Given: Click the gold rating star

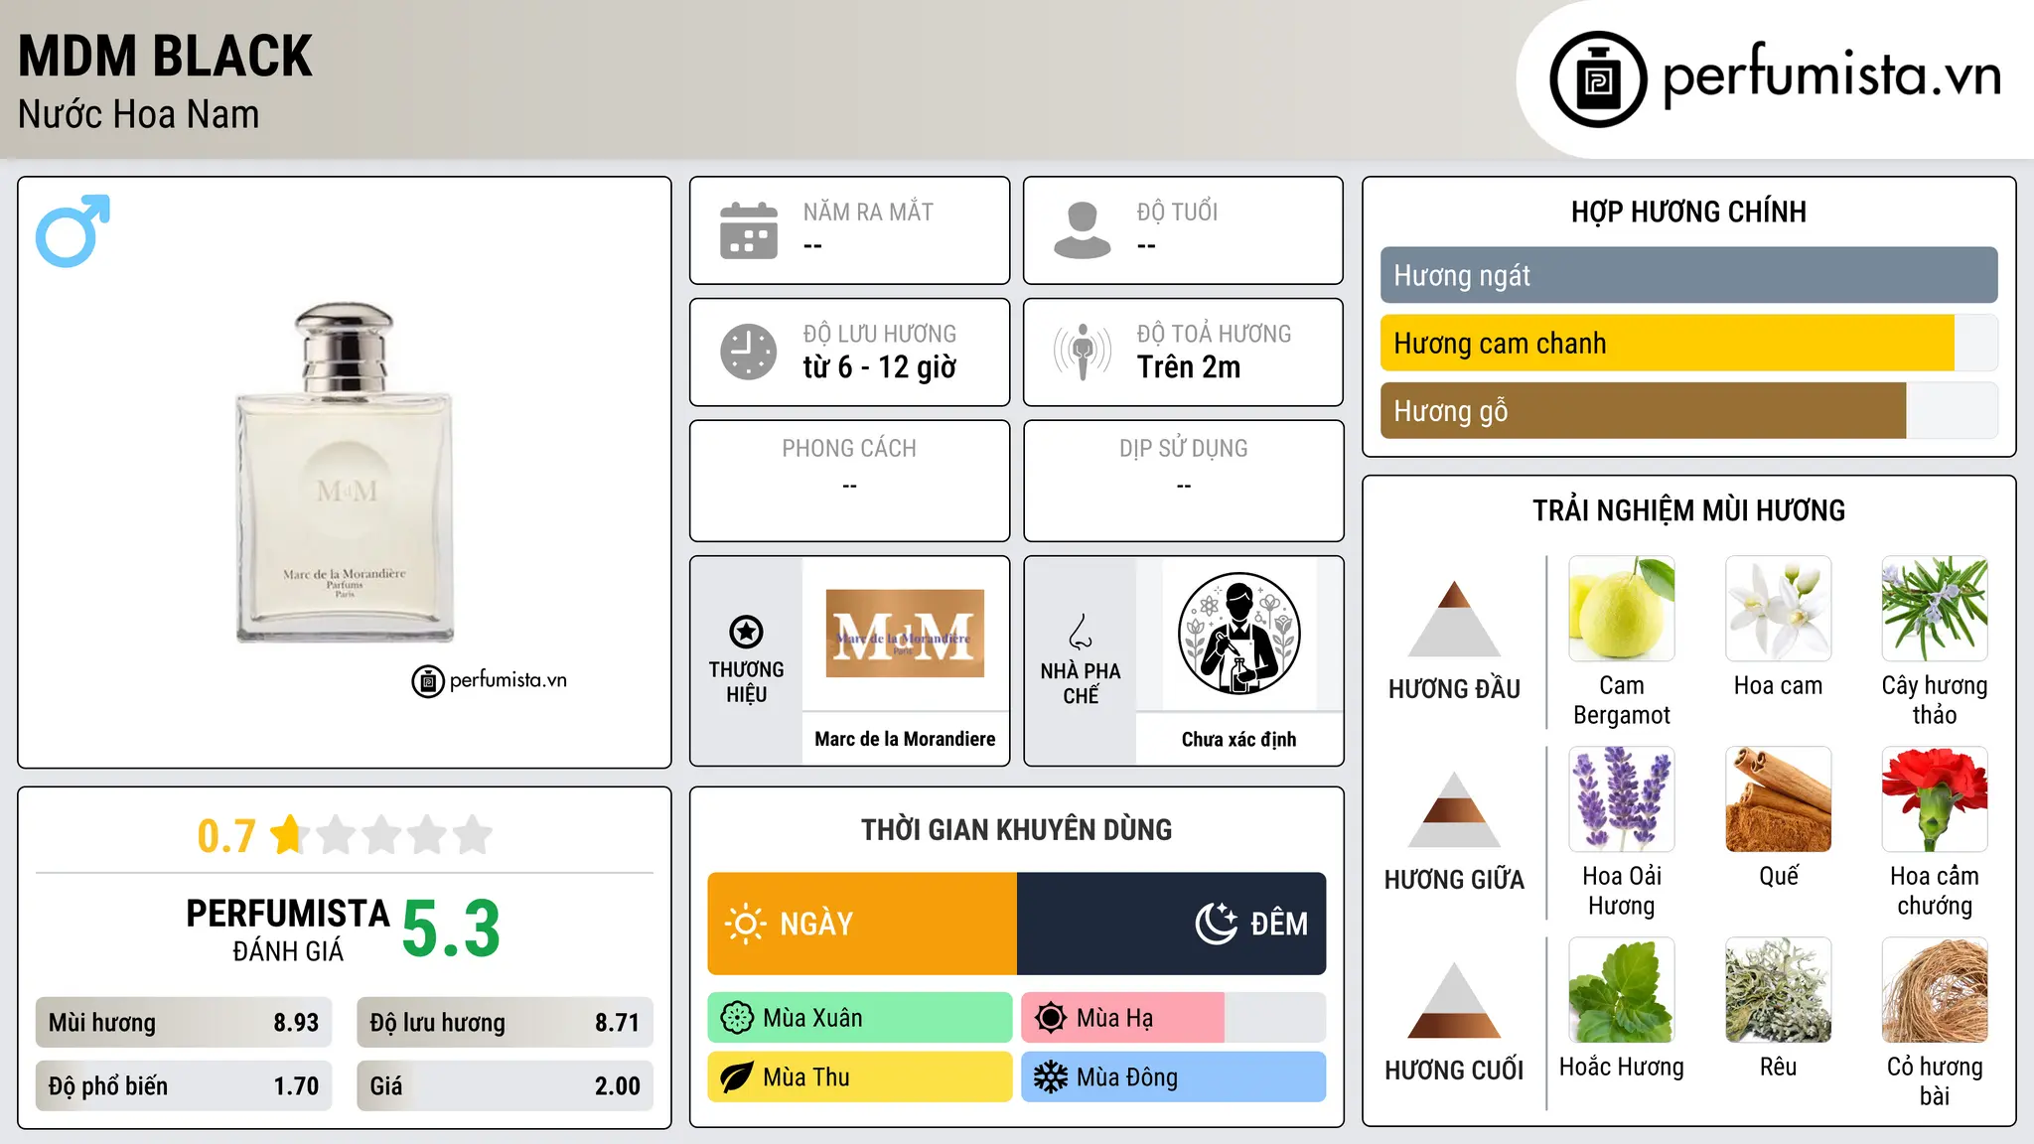Looking at the screenshot, I should point(288,835).
